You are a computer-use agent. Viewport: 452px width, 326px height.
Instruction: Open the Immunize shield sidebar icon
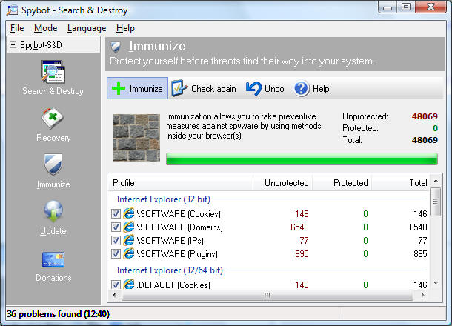(x=53, y=166)
